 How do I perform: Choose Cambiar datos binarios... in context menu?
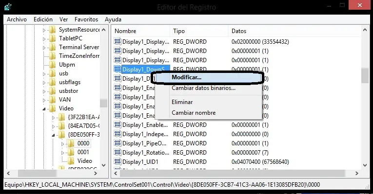pyautogui.click(x=208, y=88)
